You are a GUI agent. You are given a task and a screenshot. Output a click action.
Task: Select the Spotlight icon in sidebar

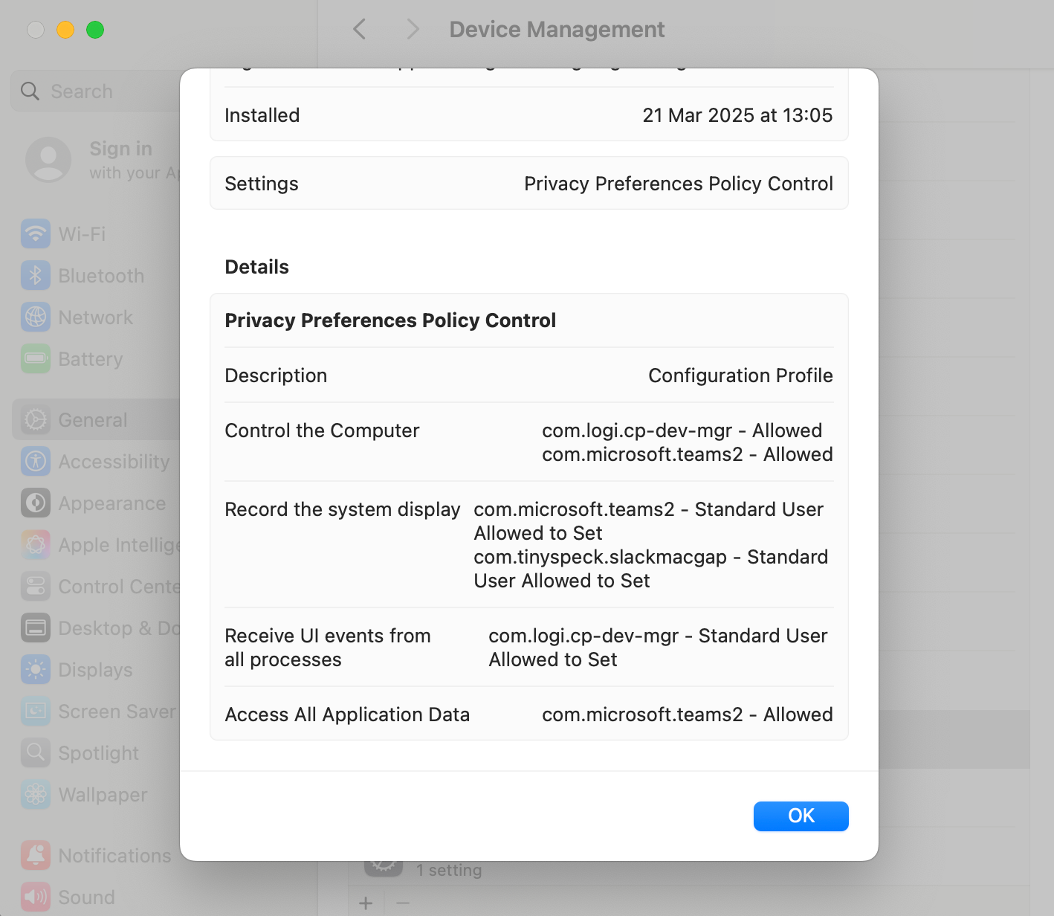pos(36,752)
